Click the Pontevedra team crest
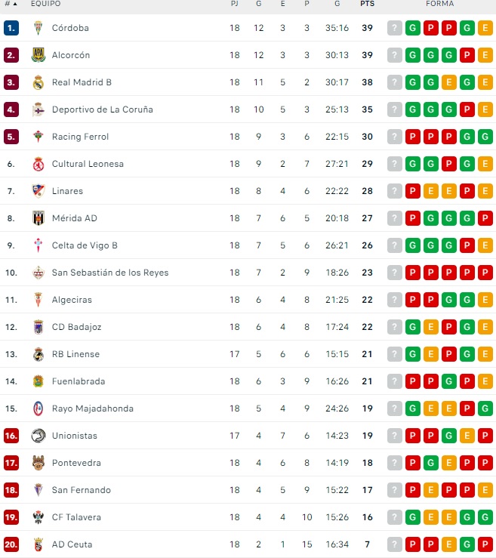Image resolution: width=496 pixels, height=558 pixels. pyautogui.click(x=39, y=463)
